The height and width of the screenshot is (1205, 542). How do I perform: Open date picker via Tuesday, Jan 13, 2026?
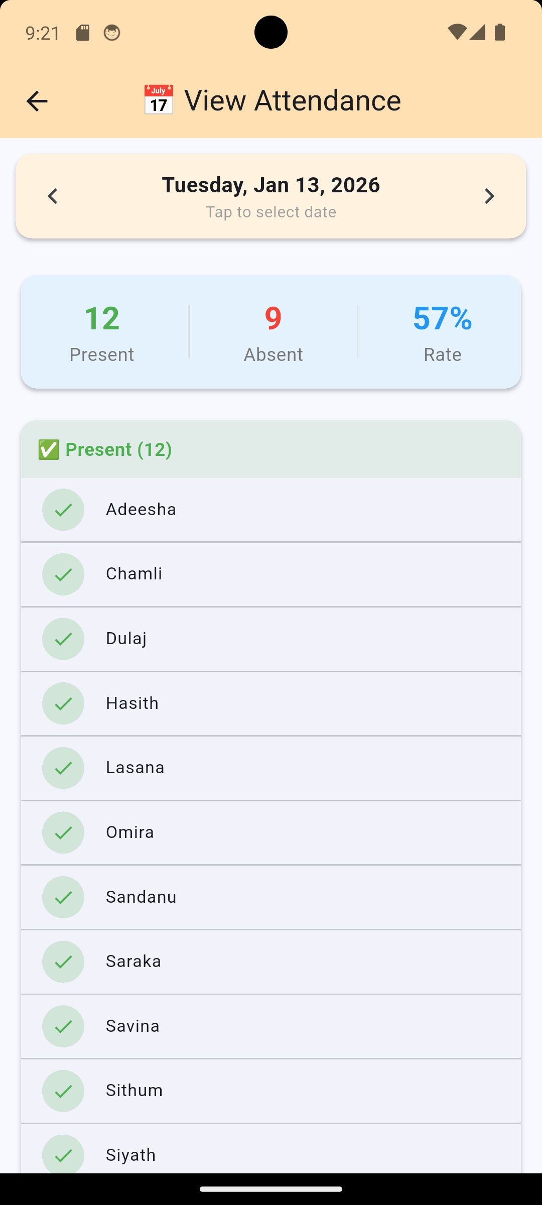(x=271, y=185)
